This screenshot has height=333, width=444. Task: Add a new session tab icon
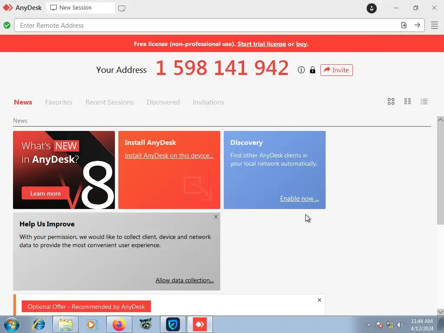(x=122, y=8)
